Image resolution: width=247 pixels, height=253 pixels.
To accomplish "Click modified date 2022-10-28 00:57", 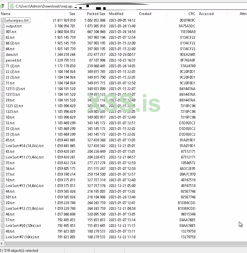I will 122,55.
